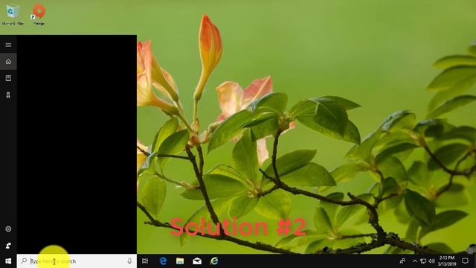Click the magnifier icon in search box
The width and height of the screenshot is (476, 268).
[24, 261]
